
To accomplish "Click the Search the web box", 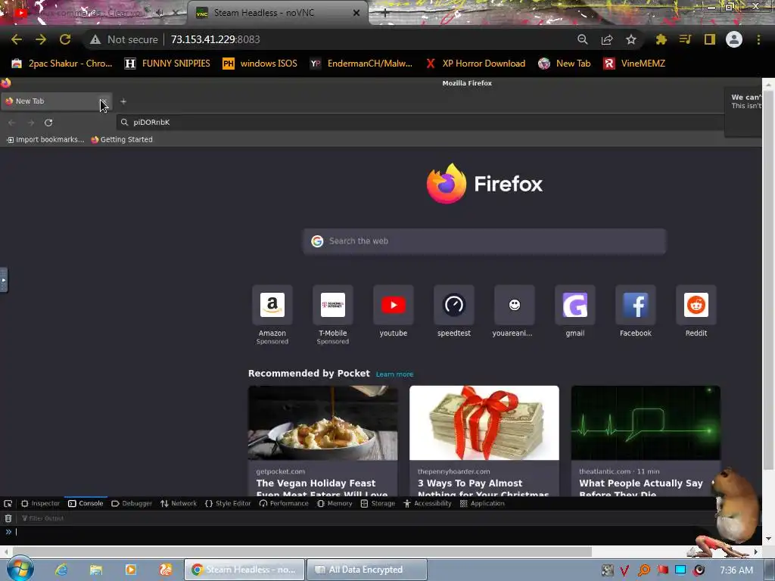I will [x=484, y=241].
